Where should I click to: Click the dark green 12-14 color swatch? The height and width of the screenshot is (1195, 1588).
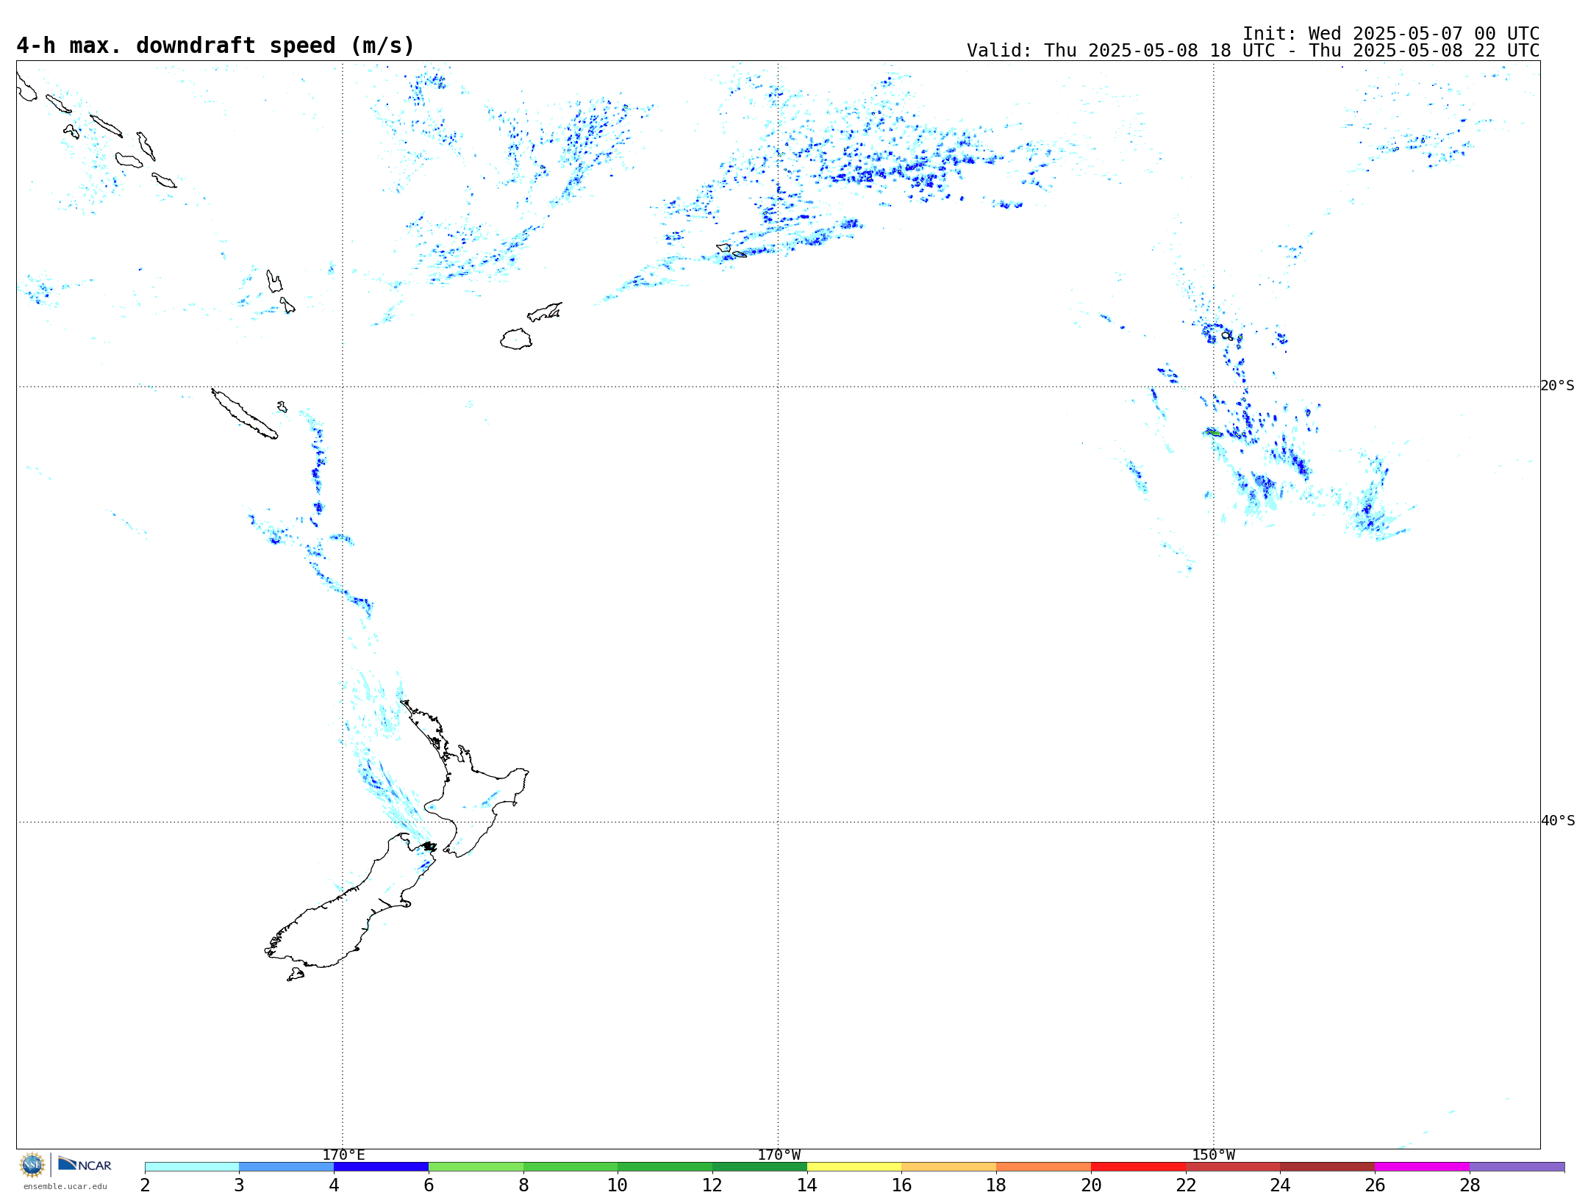coord(759,1166)
